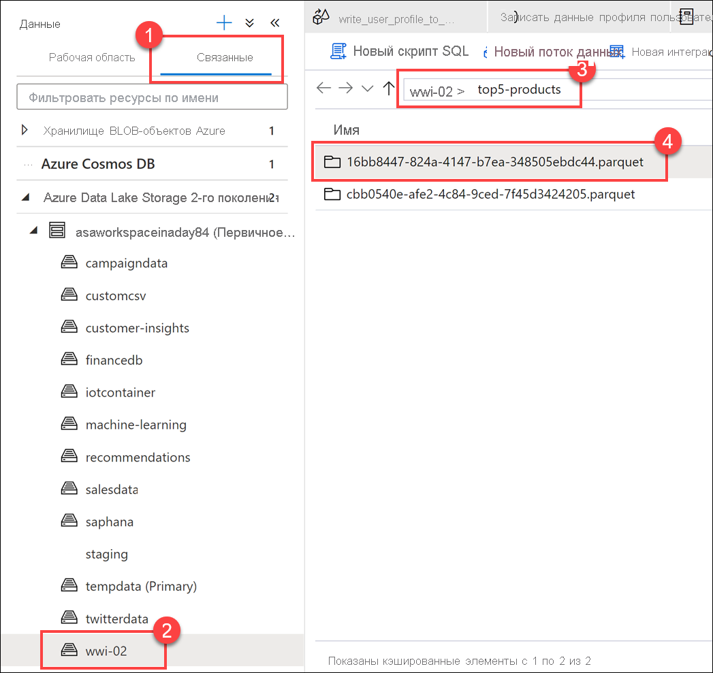Collapse the asaworkspaceinaday84 node

click(x=33, y=231)
